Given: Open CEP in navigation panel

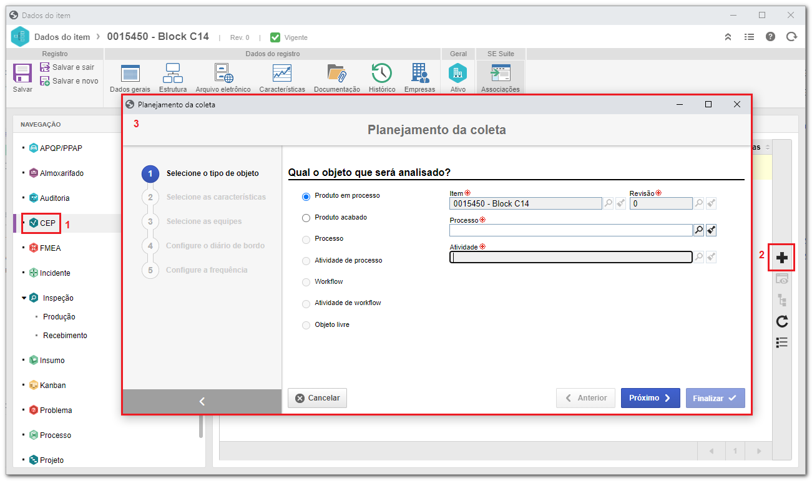Looking at the screenshot, I should tap(47, 223).
